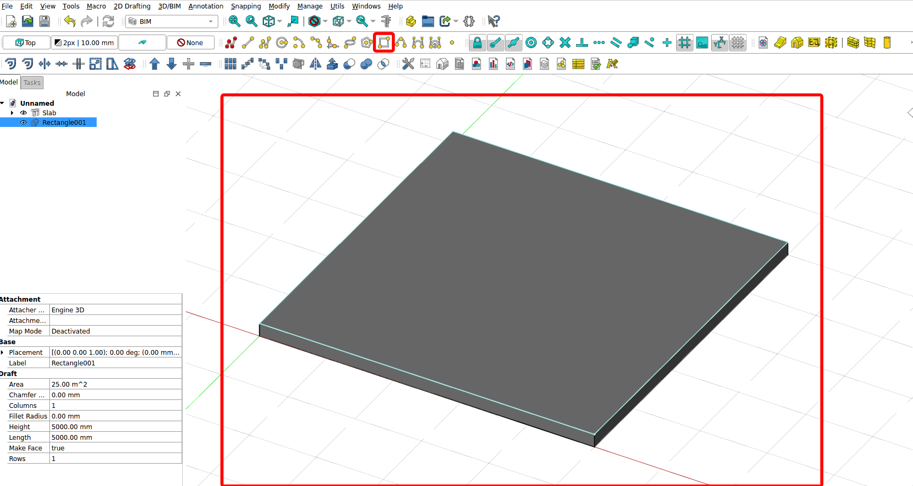Click the Draft Line tool

pyautogui.click(x=248, y=42)
